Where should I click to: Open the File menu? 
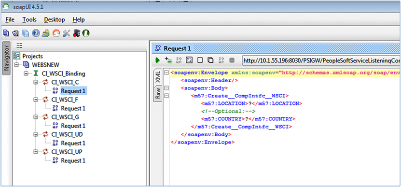10,20
